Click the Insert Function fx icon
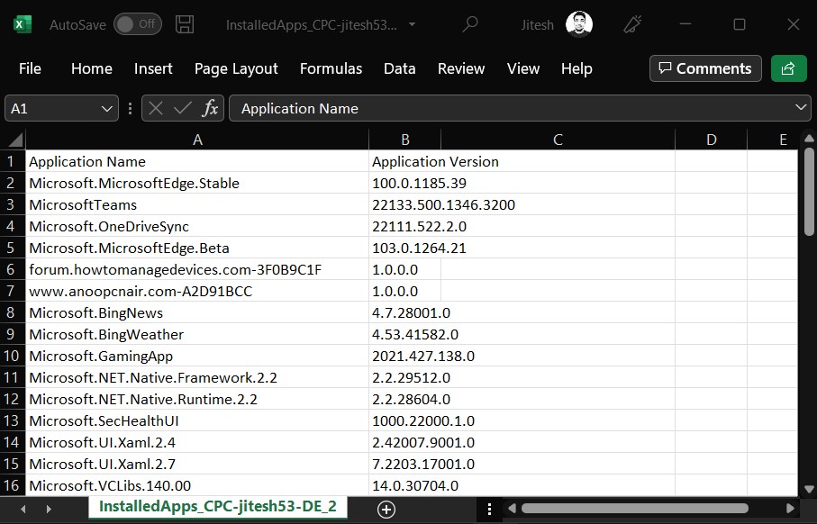817x524 pixels. [x=210, y=108]
